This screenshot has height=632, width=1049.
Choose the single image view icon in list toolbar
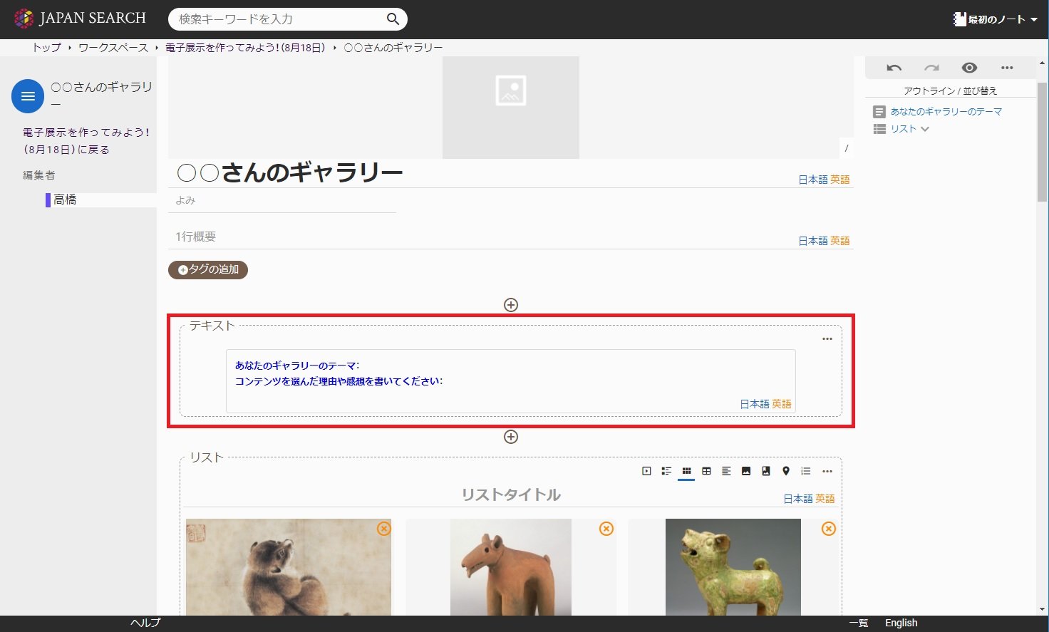[746, 471]
